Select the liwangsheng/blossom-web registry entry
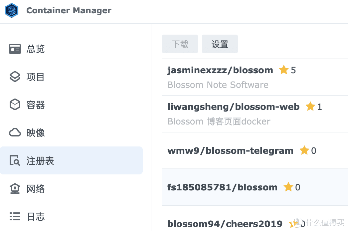The height and width of the screenshot is (231, 348). (233, 107)
